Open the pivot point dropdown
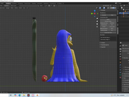 pos(46,6)
